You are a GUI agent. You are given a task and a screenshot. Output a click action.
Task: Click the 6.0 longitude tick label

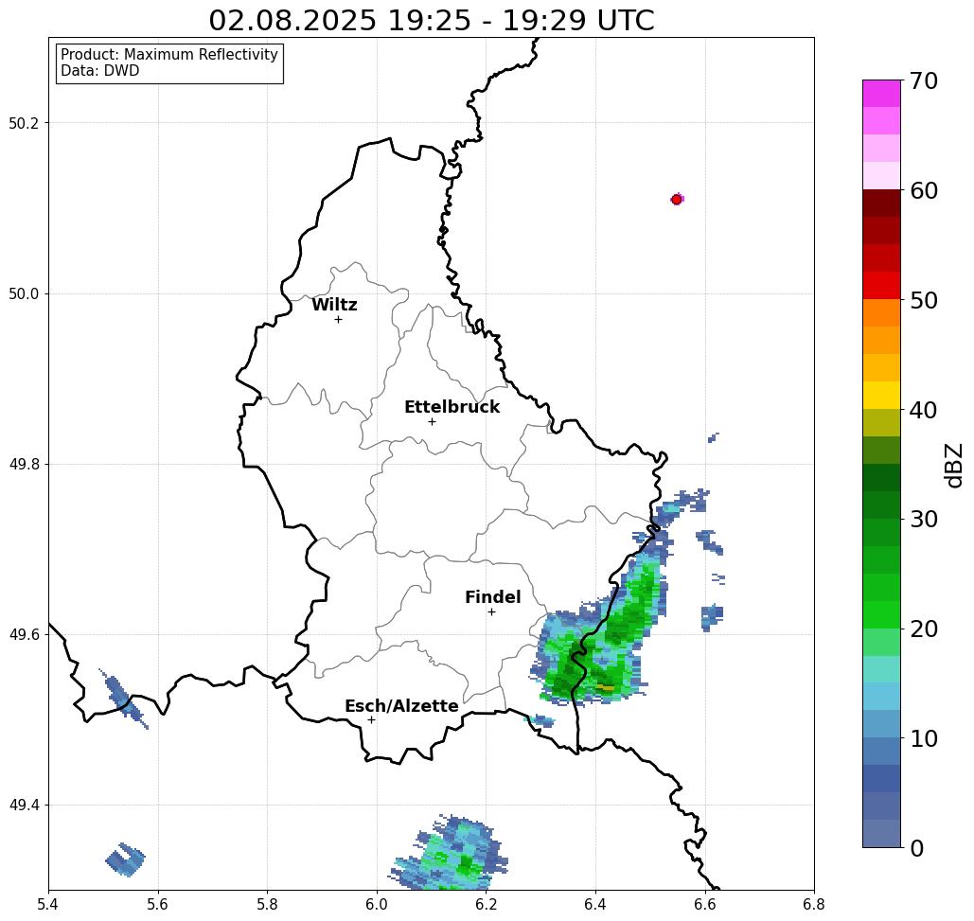377,904
